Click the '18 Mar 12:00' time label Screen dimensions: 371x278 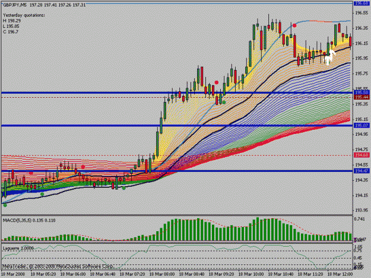tap(340, 274)
